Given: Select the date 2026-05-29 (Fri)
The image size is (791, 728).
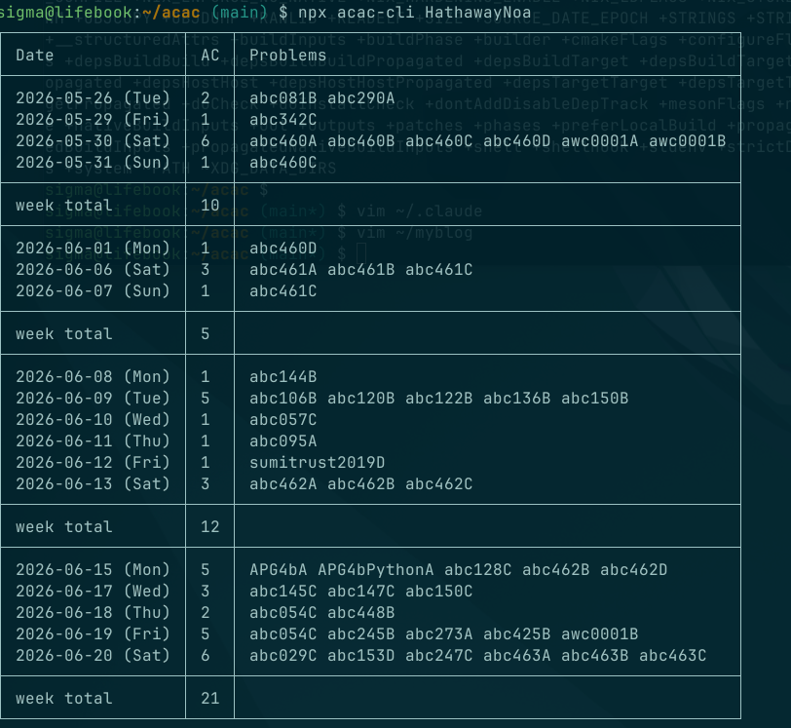Looking at the screenshot, I should (x=93, y=120).
